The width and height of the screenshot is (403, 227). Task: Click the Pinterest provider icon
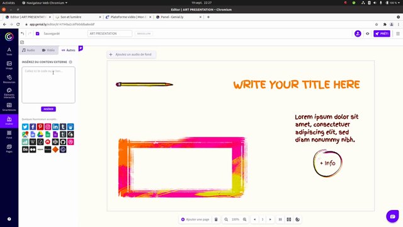(x=40, y=127)
